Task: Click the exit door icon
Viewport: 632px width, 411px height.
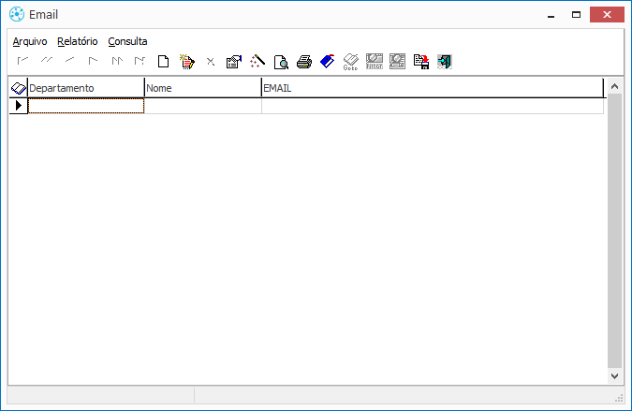Action: coord(445,62)
